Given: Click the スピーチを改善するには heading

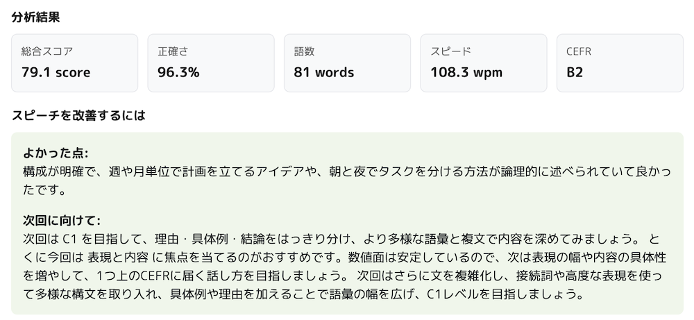Looking at the screenshot, I should pyautogui.click(x=78, y=115).
